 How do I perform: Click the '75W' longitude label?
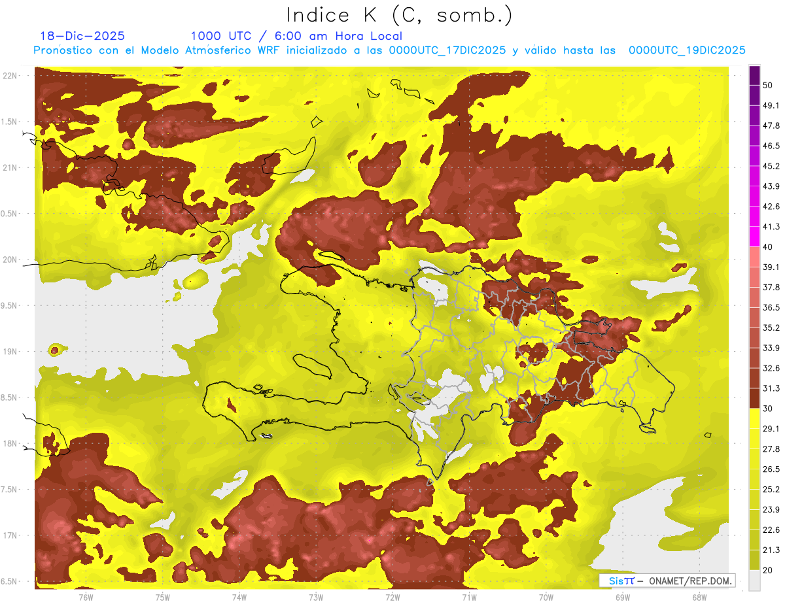(163, 598)
